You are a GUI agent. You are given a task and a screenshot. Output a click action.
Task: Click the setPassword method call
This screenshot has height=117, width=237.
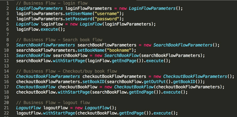click(x=79, y=19)
